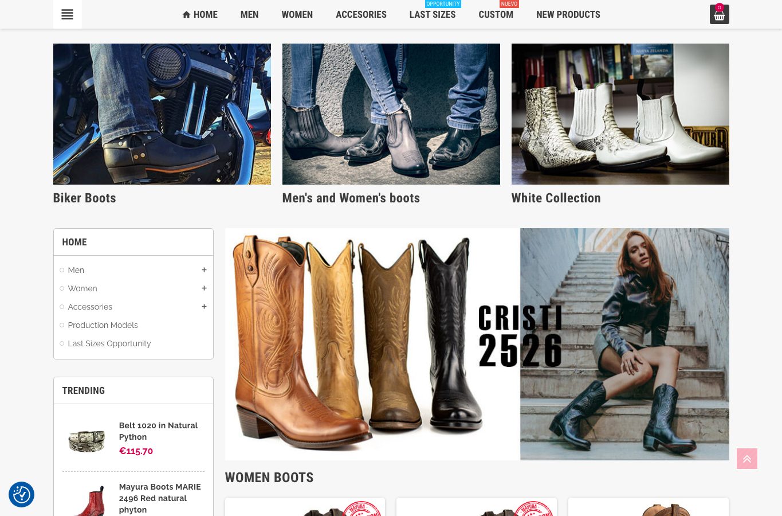Click the €115.70 belt price
The image size is (782, 516).
136,451
